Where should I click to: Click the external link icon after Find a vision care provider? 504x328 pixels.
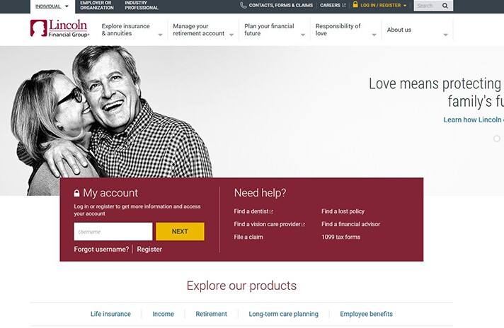(x=303, y=225)
